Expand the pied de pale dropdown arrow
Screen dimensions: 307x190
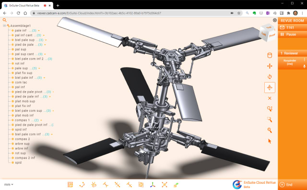45,45
